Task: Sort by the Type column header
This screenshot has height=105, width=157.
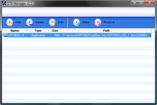Action: coord(38,30)
